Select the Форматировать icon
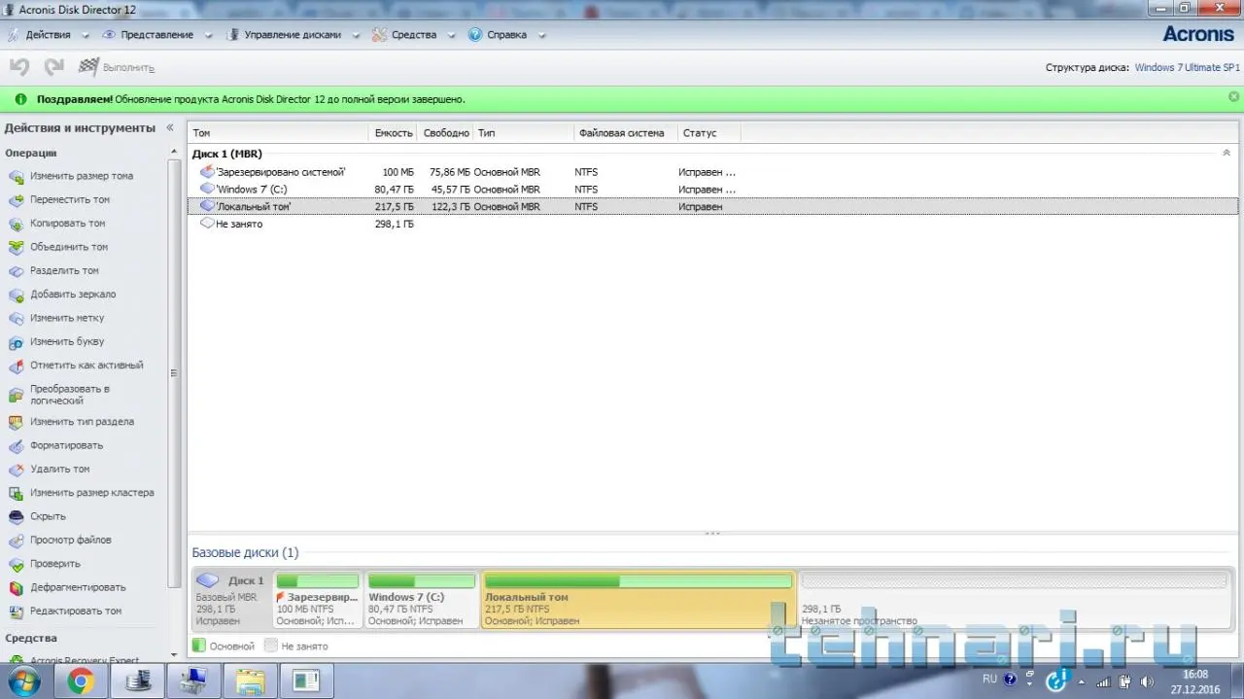This screenshot has width=1244, height=699. [16, 445]
